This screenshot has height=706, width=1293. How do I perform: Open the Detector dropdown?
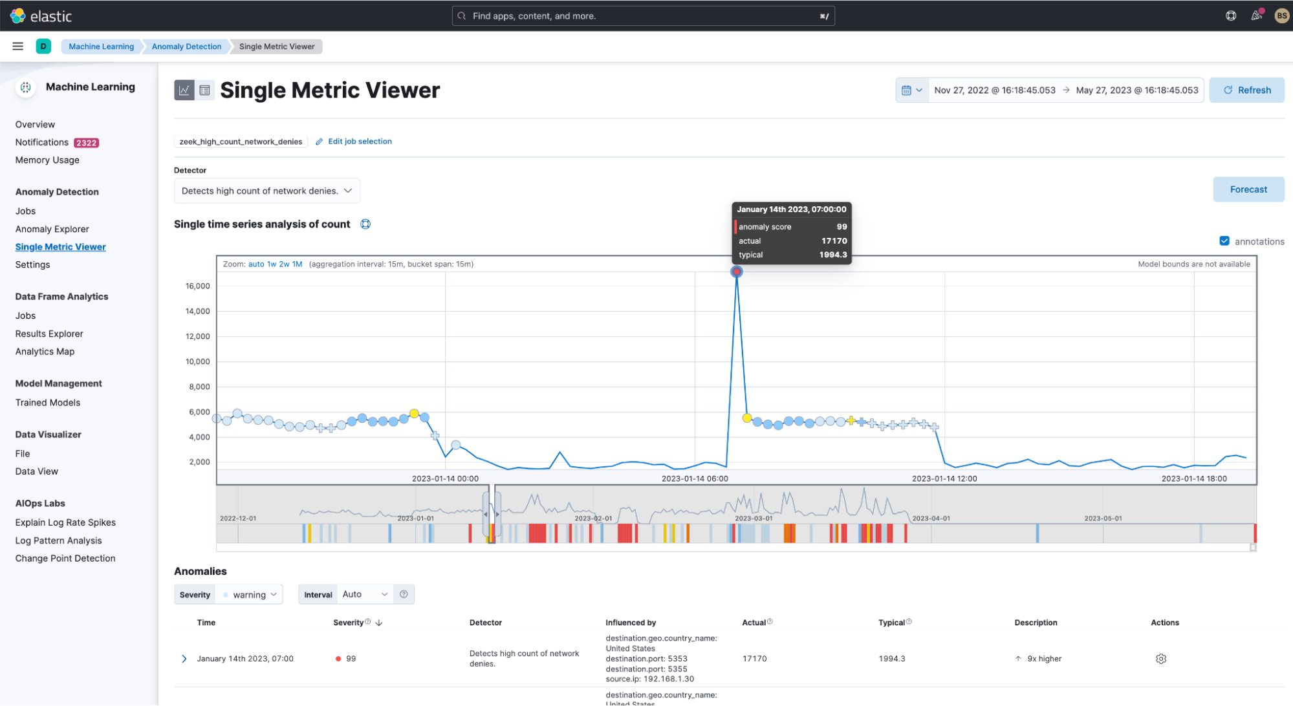266,191
